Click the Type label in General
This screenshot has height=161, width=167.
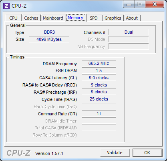point(19,32)
